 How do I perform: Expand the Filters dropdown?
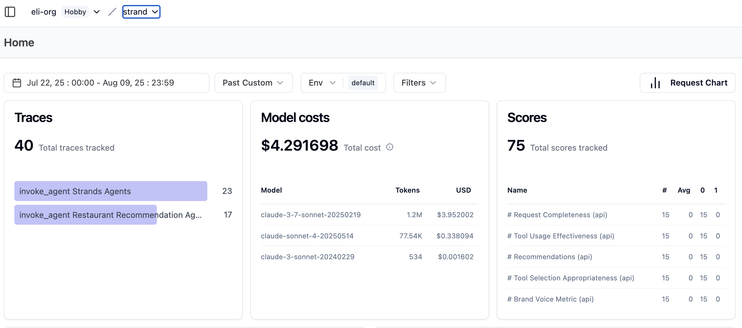(419, 83)
